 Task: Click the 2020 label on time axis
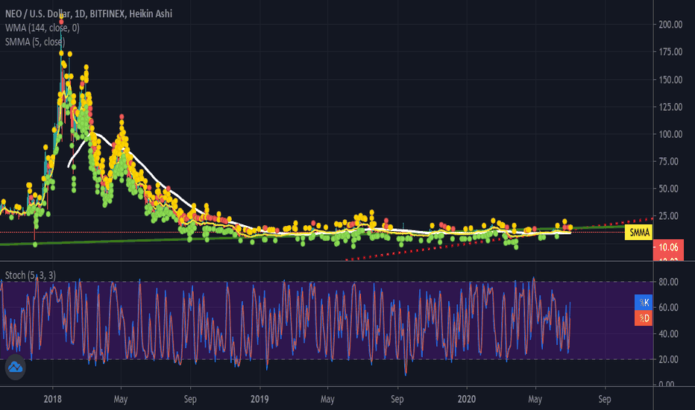[x=466, y=399]
